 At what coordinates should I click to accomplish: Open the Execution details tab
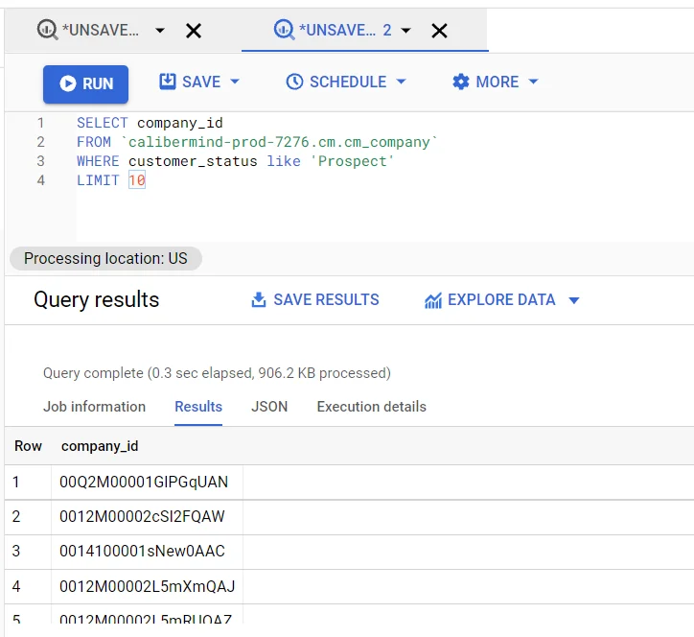(371, 407)
